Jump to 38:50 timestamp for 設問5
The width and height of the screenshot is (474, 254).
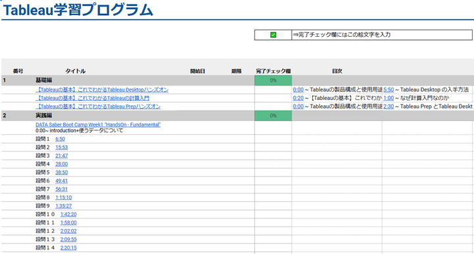pos(61,172)
